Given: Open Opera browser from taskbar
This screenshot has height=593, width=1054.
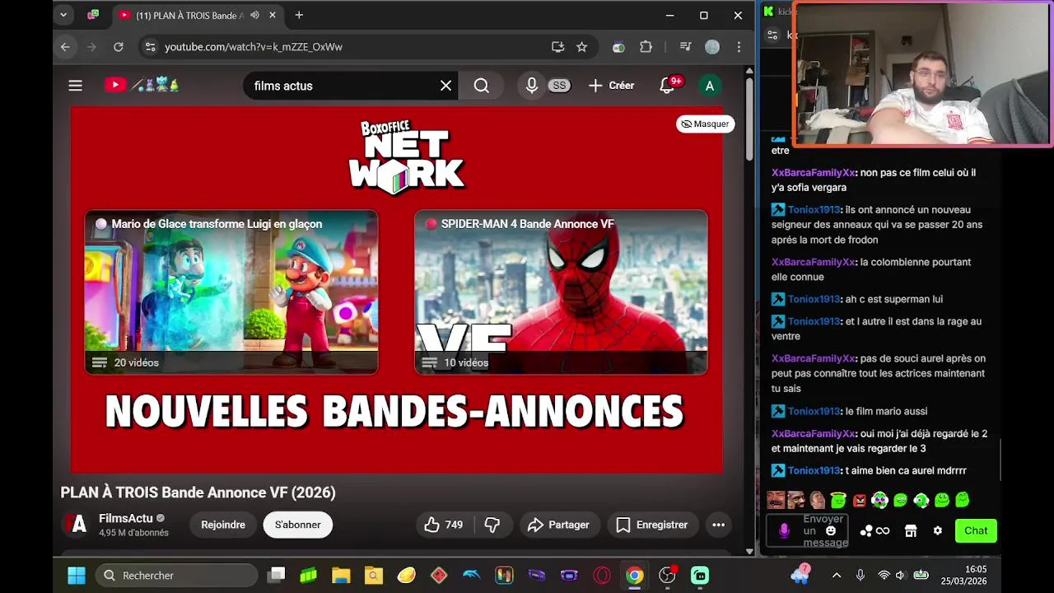Looking at the screenshot, I should click(x=602, y=575).
